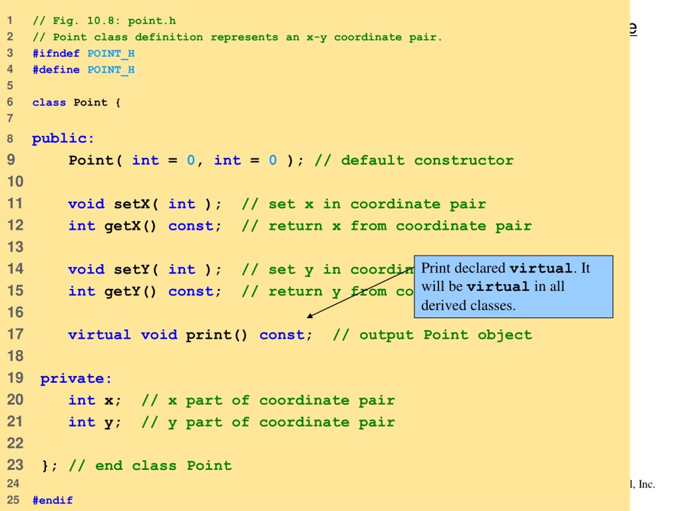681x511 pixels.
Task: Click the 'class Point {' declaration
Action: pyautogui.click(x=76, y=102)
